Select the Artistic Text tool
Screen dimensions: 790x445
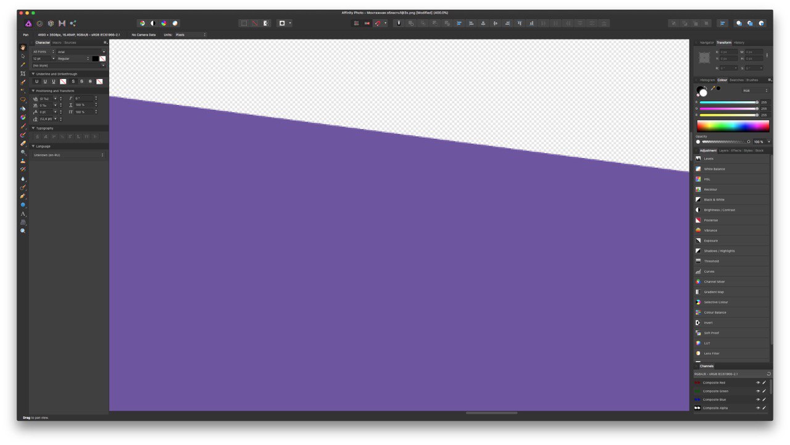[x=23, y=214]
